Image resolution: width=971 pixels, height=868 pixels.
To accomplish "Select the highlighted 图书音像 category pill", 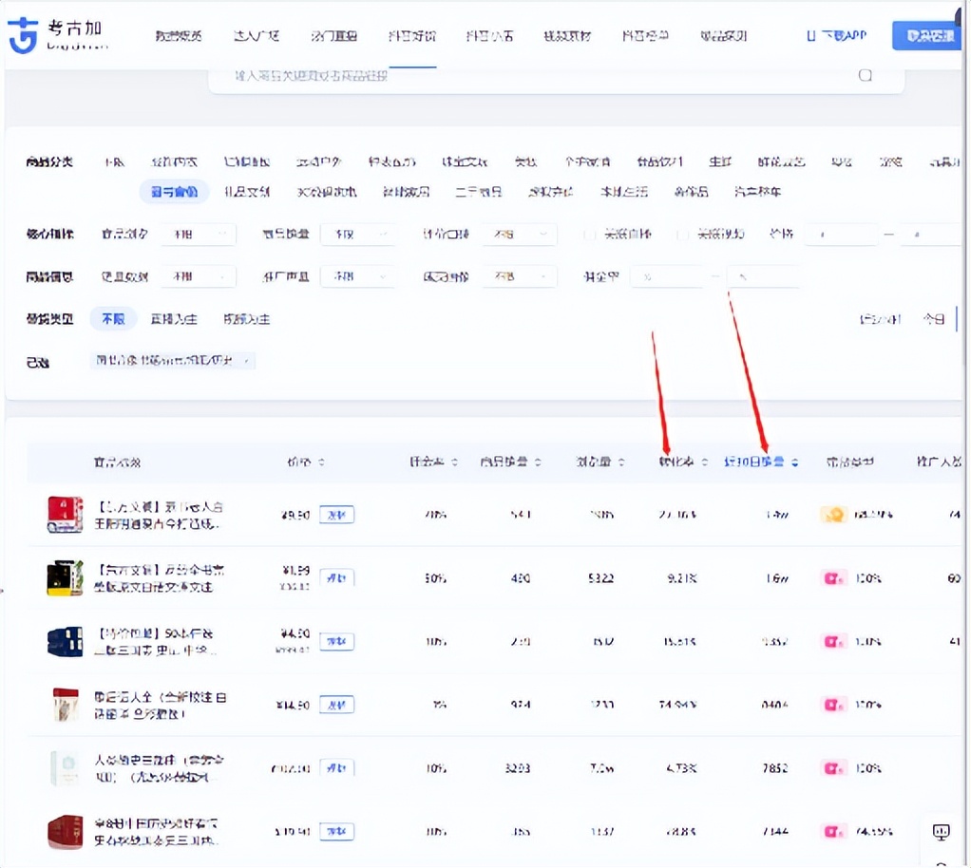I will (174, 192).
